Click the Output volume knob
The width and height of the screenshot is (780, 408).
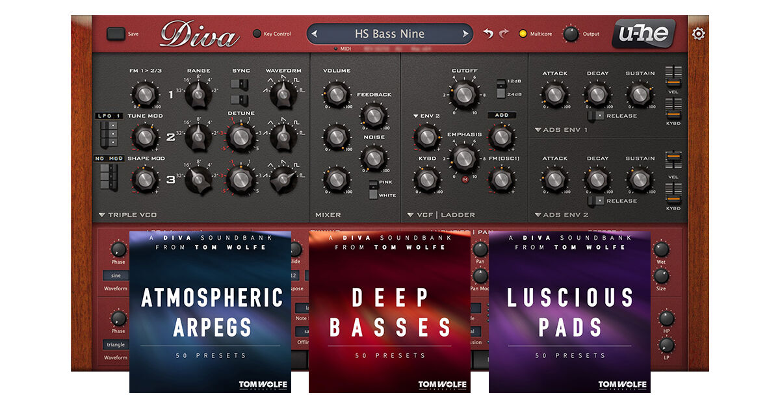571,34
